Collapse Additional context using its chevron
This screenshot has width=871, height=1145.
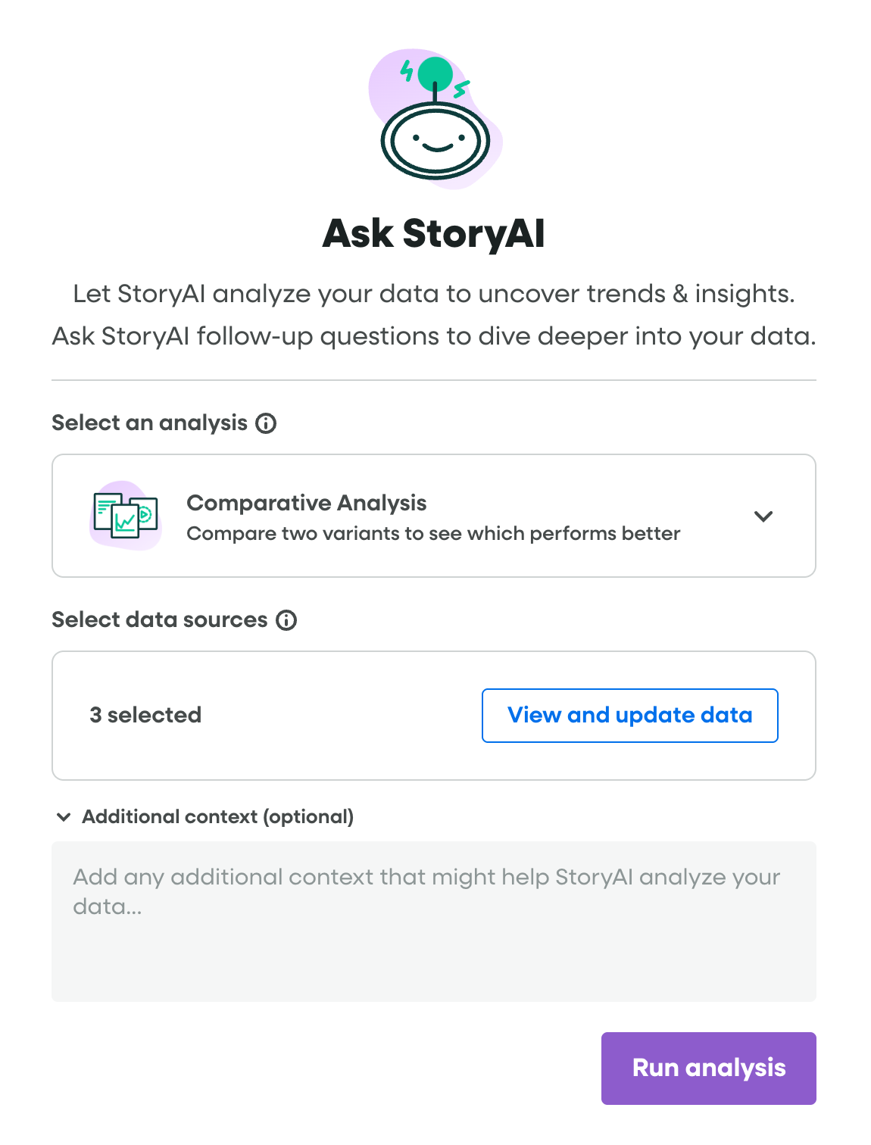64,817
